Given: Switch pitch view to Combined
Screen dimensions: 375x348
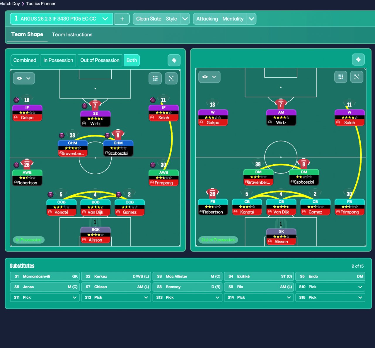Looking at the screenshot, I should [x=25, y=60].
